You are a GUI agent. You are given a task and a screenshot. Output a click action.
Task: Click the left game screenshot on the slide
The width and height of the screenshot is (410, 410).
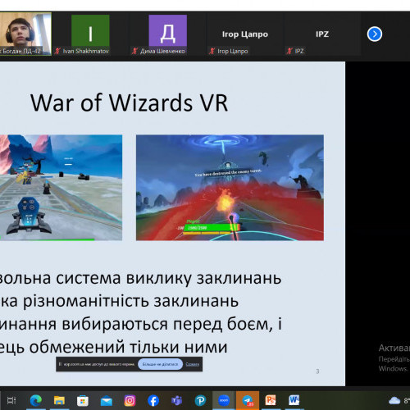(x=61, y=188)
